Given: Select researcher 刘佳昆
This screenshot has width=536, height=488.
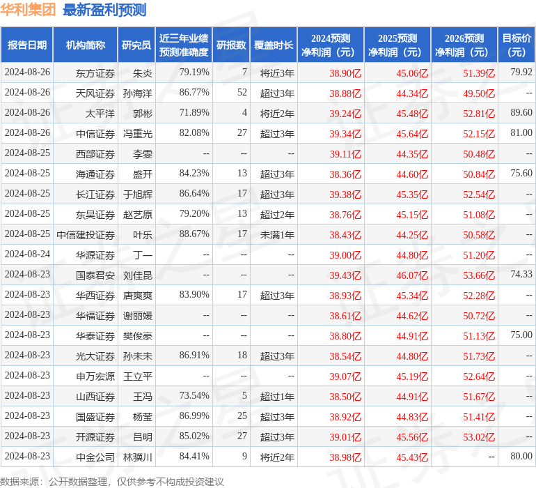Looking at the screenshot, I should point(138,275).
